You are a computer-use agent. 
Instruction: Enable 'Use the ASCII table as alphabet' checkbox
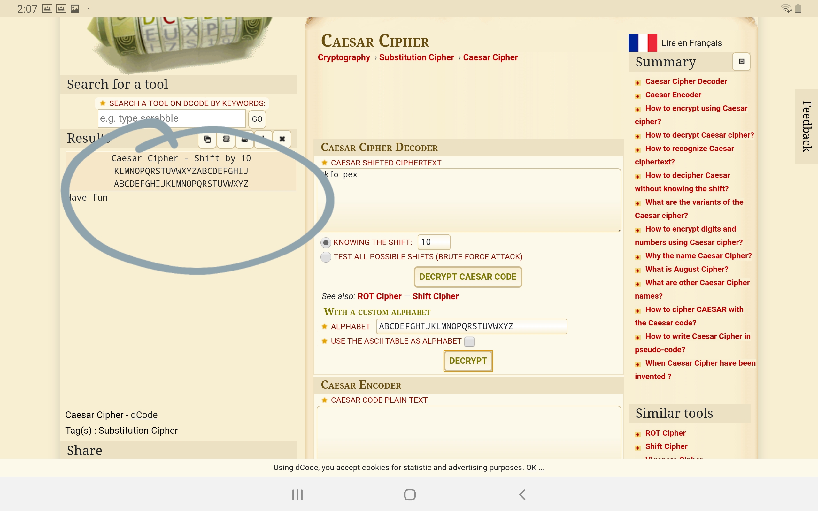tap(469, 341)
